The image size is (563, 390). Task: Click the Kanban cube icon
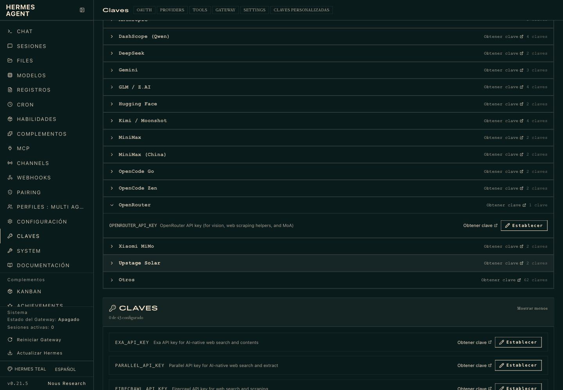pyautogui.click(x=10, y=291)
